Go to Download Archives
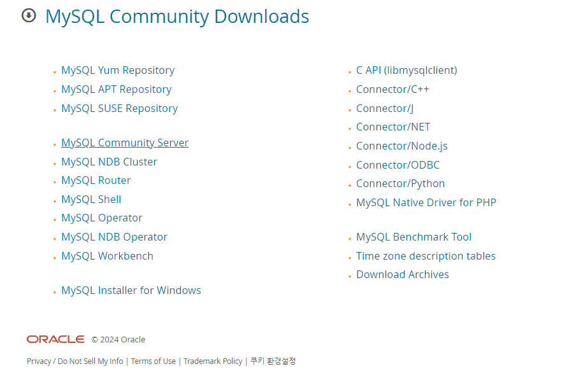569x392 pixels. (403, 274)
